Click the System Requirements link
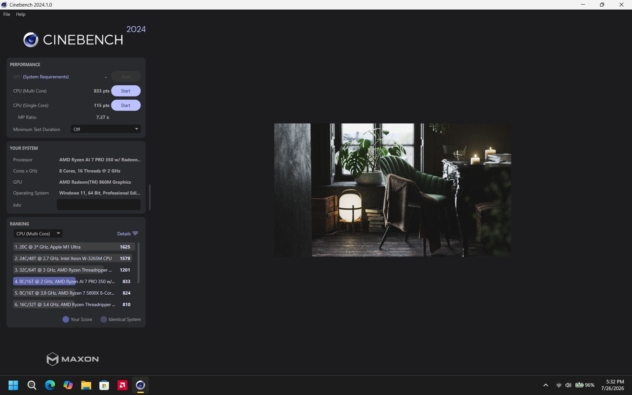This screenshot has height=395, width=632. click(x=46, y=77)
